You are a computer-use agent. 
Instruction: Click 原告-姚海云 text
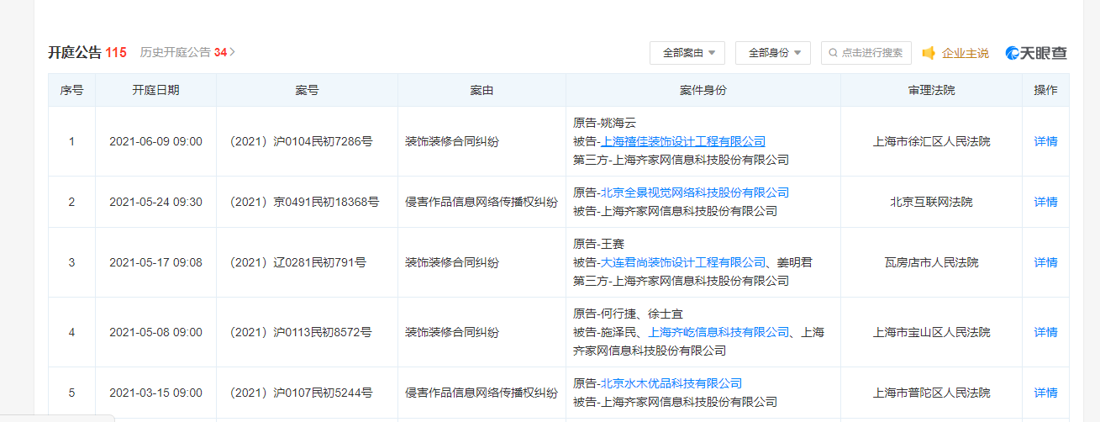pyautogui.click(x=604, y=123)
